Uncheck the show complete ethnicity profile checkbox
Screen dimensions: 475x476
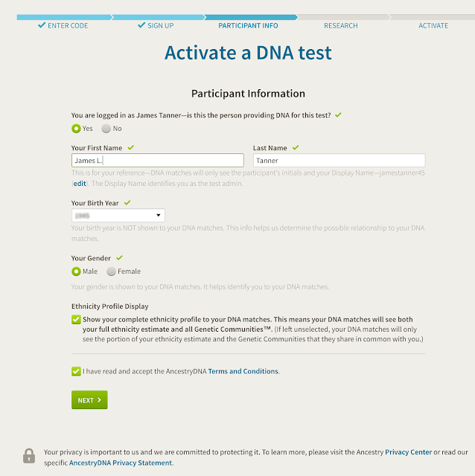tap(76, 320)
